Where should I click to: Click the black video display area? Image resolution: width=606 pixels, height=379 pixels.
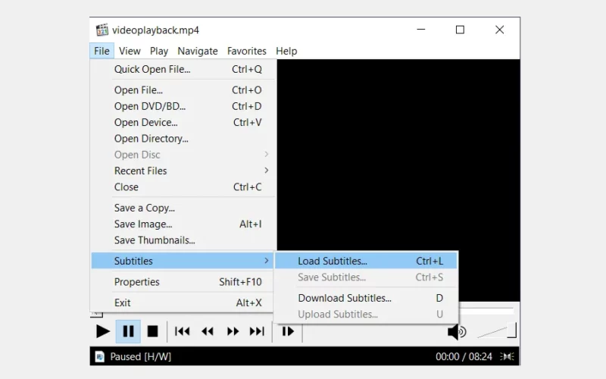398,155
